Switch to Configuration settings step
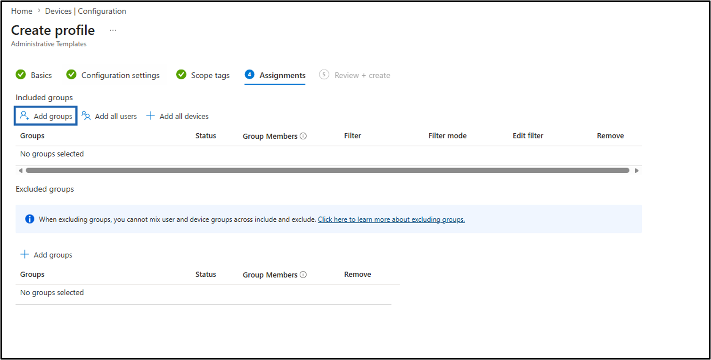The image size is (711, 360). 120,75
